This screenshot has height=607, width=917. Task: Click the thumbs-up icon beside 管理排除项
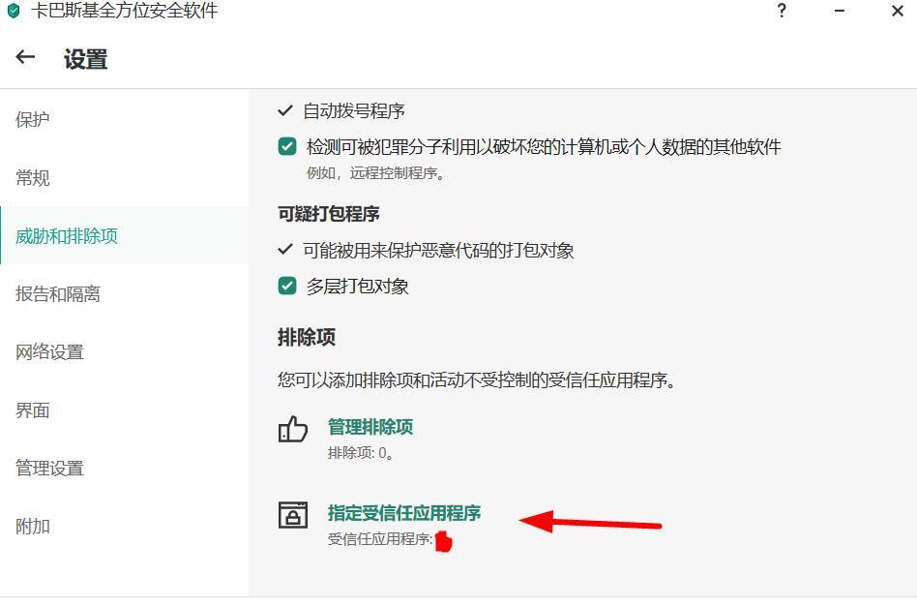point(292,429)
